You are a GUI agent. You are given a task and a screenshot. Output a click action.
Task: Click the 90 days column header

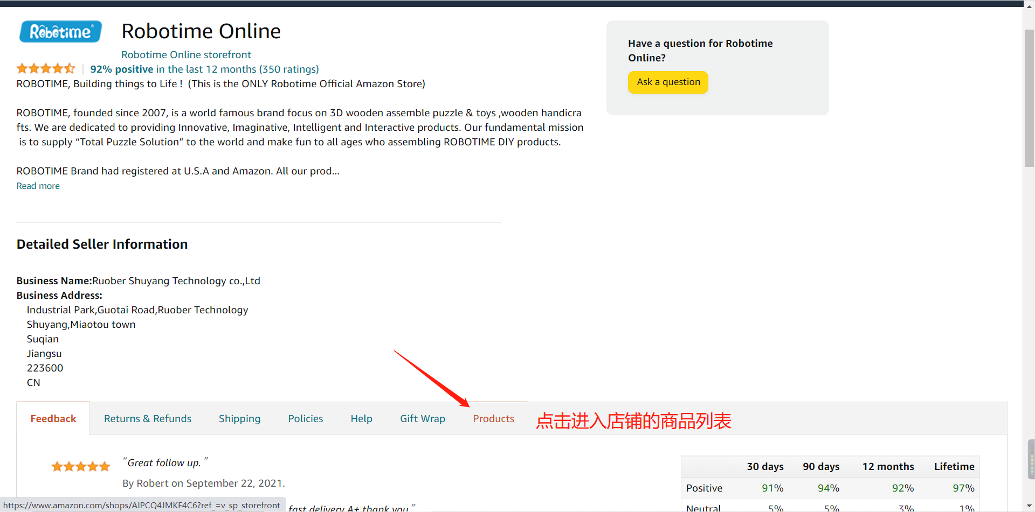point(821,466)
